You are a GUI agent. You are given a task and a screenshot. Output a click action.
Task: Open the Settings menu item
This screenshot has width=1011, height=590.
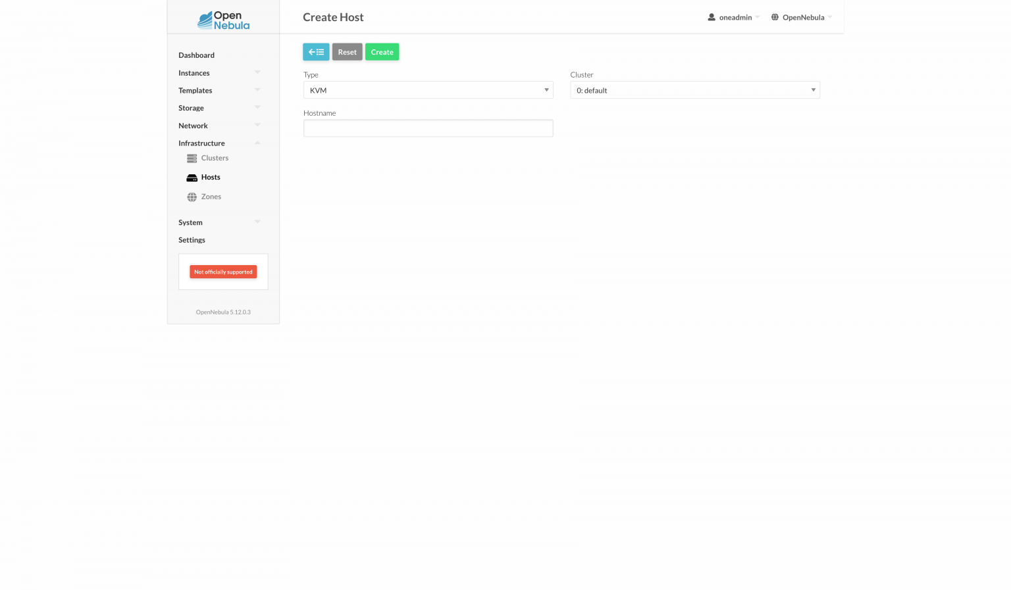[x=192, y=239]
